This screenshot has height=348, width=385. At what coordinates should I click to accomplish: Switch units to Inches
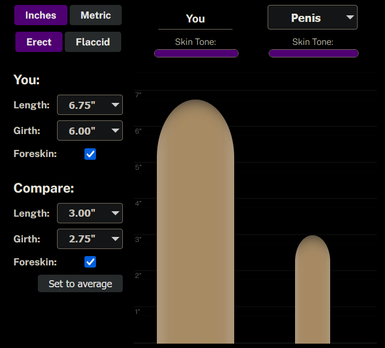[x=41, y=15]
